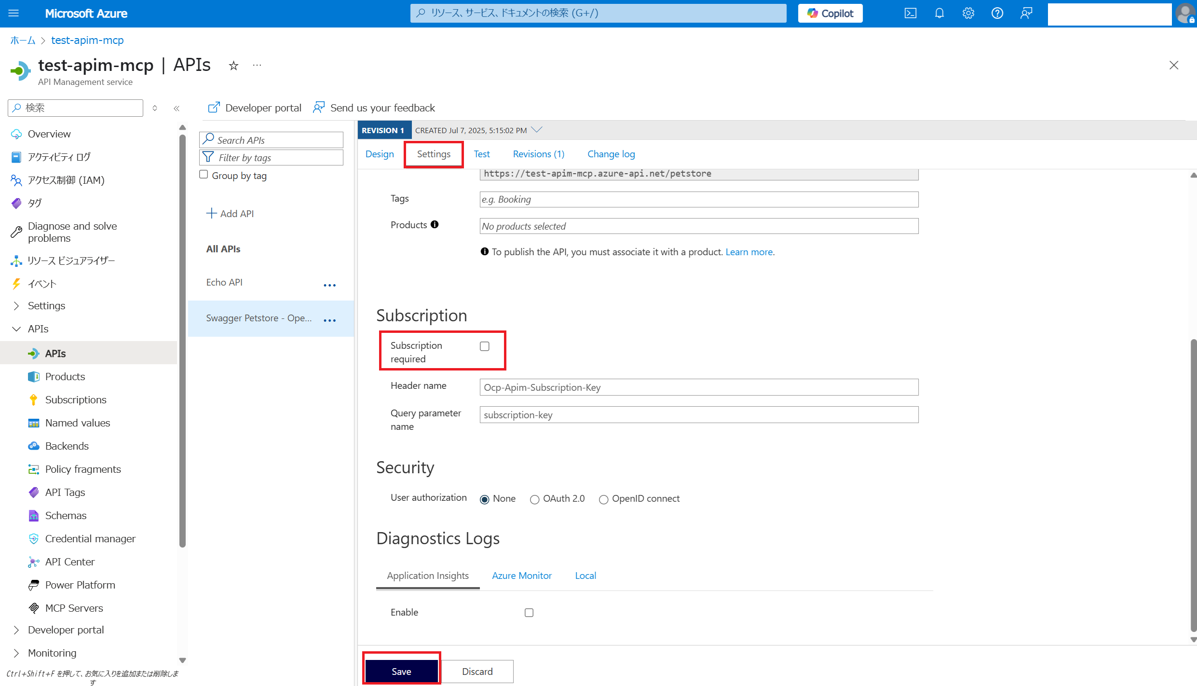Open アクセス制御 (IAM) in sidebar
This screenshot has height=686, width=1197.
[x=66, y=180]
